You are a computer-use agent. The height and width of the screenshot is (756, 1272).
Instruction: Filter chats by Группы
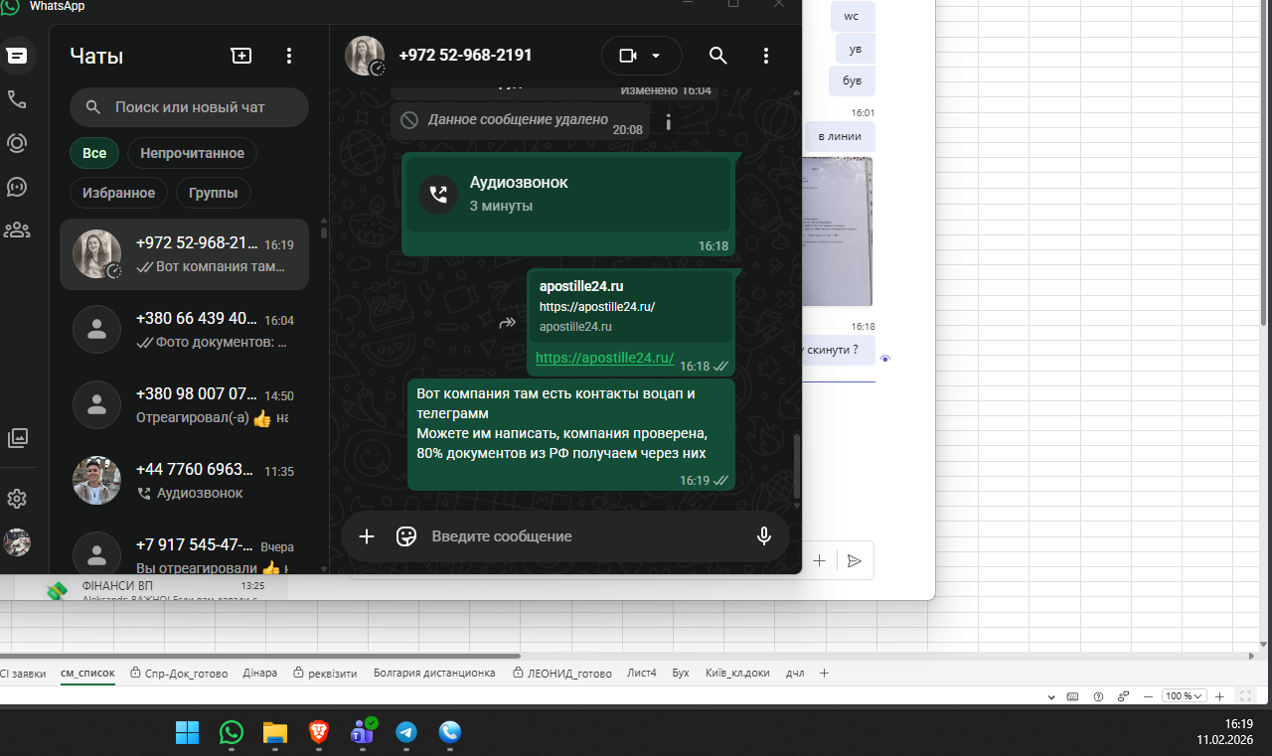(x=214, y=193)
